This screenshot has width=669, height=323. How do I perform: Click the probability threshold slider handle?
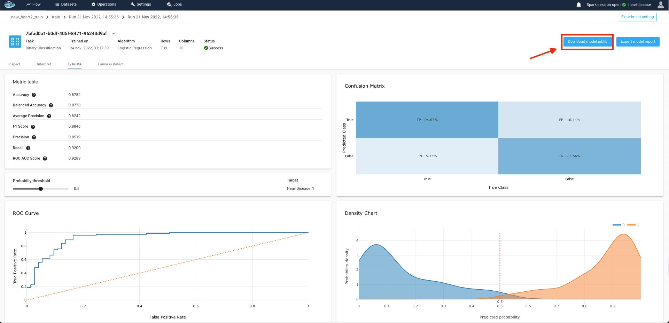[41, 189]
